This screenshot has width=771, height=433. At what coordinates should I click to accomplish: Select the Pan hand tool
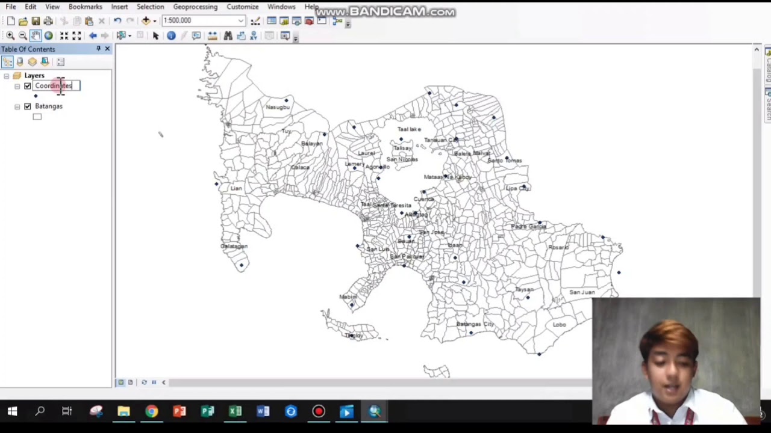click(36, 35)
